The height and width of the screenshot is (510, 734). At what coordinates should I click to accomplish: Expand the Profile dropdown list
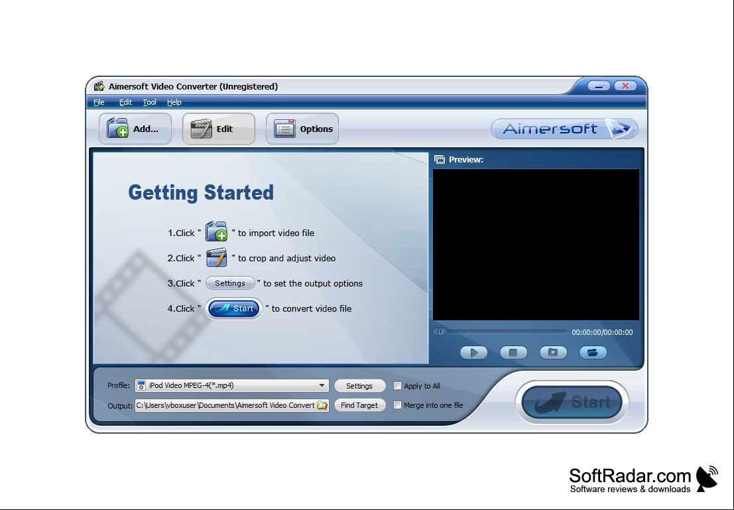[x=322, y=385]
